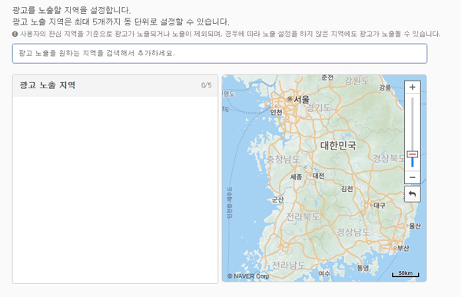Focus the region search input field
The image size is (461, 297).
[220, 54]
